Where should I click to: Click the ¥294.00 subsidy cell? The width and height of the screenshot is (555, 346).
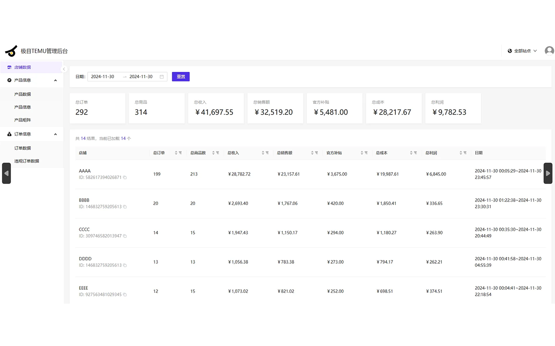(x=335, y=233)
